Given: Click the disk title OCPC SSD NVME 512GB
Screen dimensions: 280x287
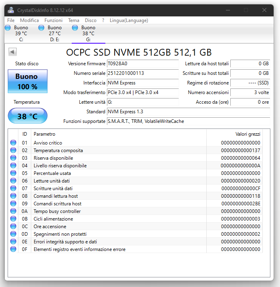Looking at the screenshot, I should pyautogui.click(x=139, y=52).
